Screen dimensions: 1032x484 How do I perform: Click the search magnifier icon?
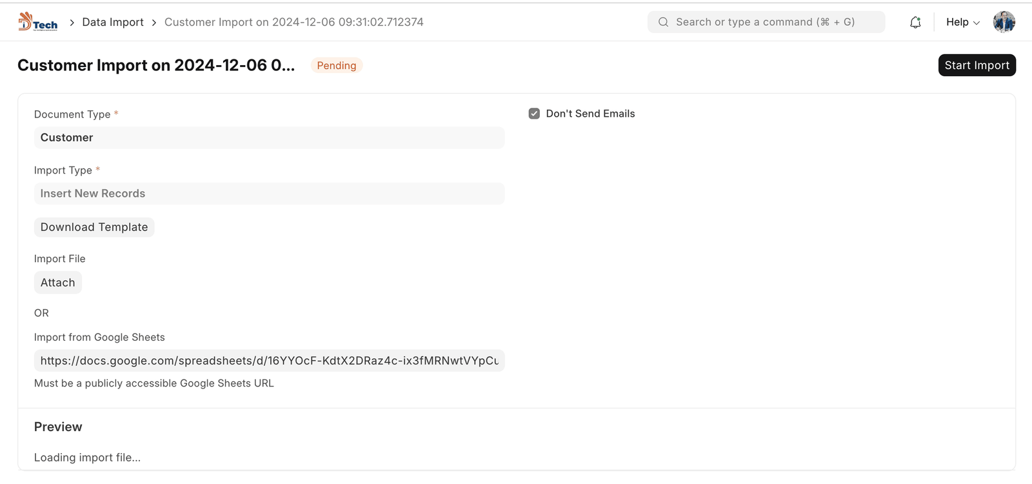click(x=663, y=22)
